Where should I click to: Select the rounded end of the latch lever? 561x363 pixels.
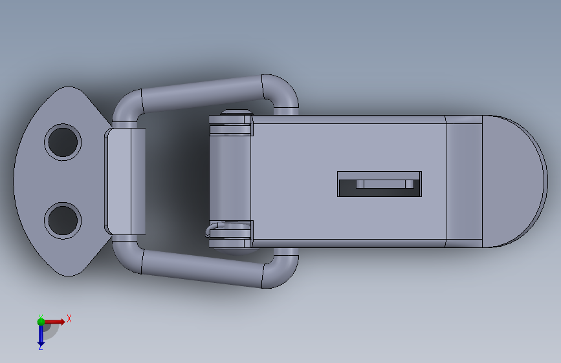[514, 181]
